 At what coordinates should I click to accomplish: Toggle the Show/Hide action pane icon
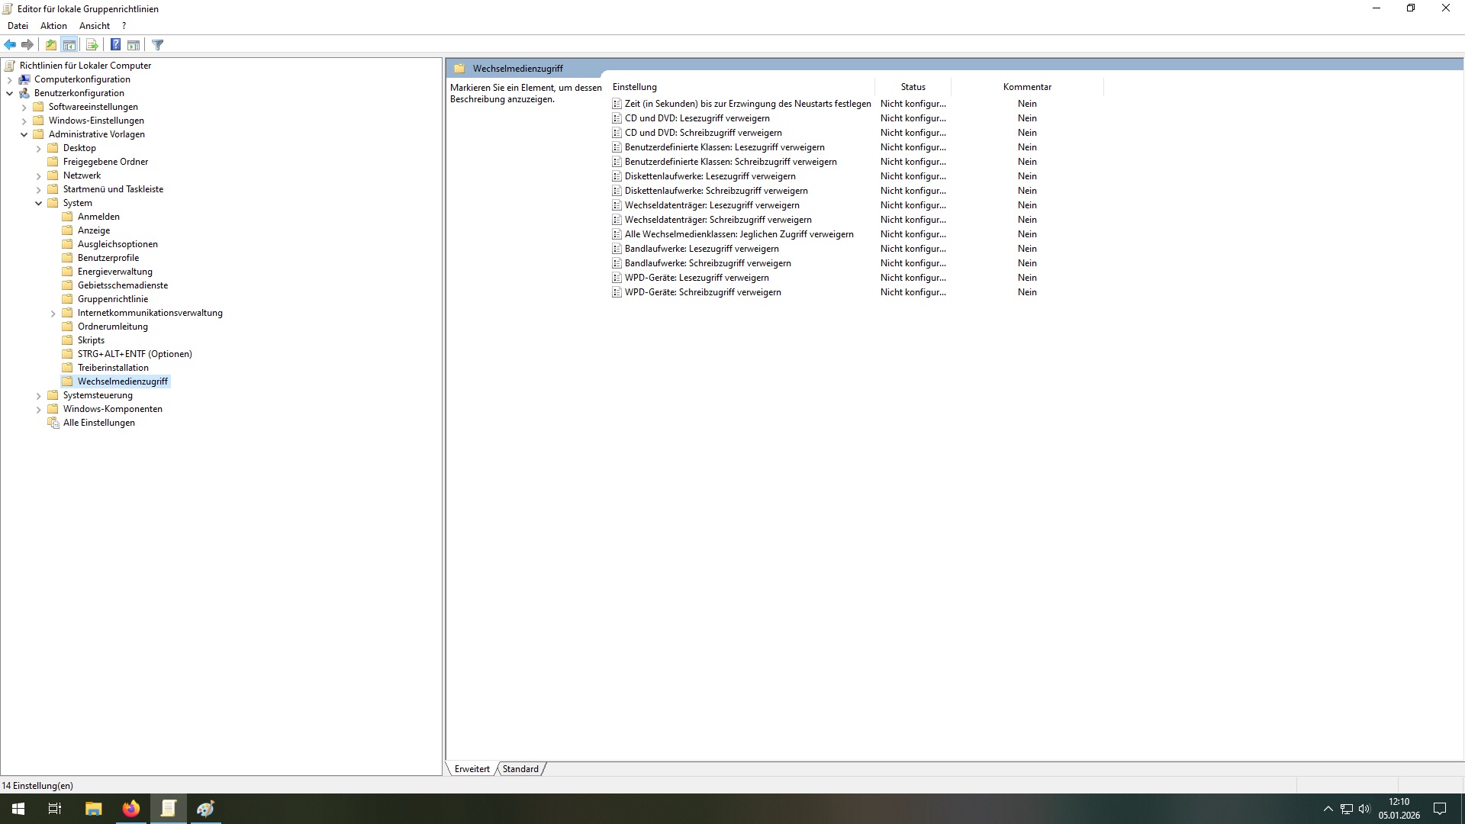(x=134, y=45)
